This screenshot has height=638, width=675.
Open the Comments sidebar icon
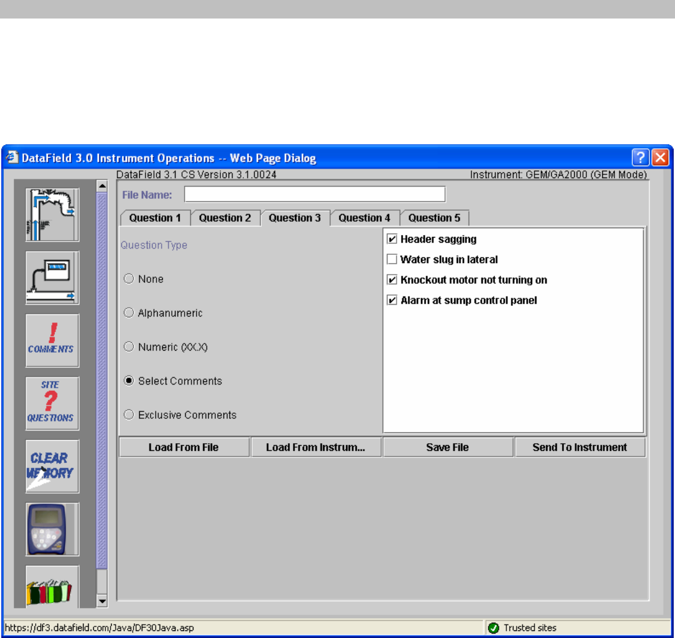click(x=52, y=340)
